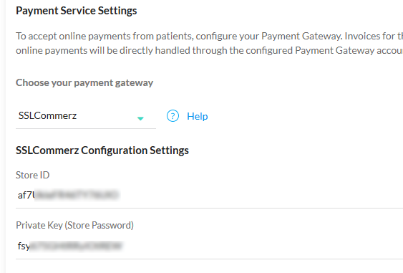Screen dimensions: 403x273
Task: Click the question mark help icon
Action: 173,116
